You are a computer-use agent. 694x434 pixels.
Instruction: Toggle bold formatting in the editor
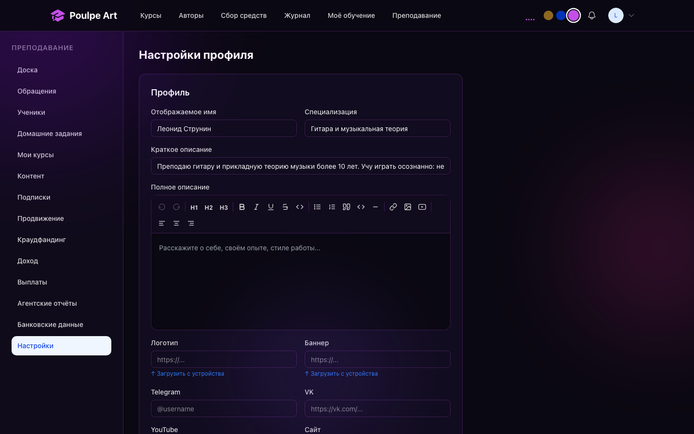click(242, 207)
